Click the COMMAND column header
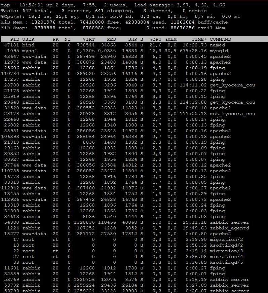Image resolution: width=268 pixels, height=293 pixels. (220, 39)
